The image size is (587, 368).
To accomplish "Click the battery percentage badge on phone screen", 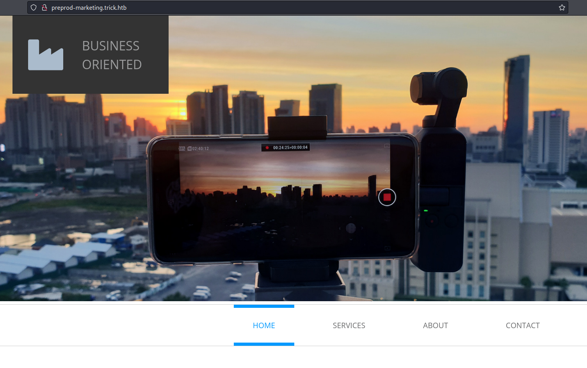I will (x=182, y=148).
